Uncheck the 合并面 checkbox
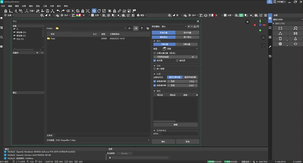Screen dimensions: 303x163 pos(155,60)
